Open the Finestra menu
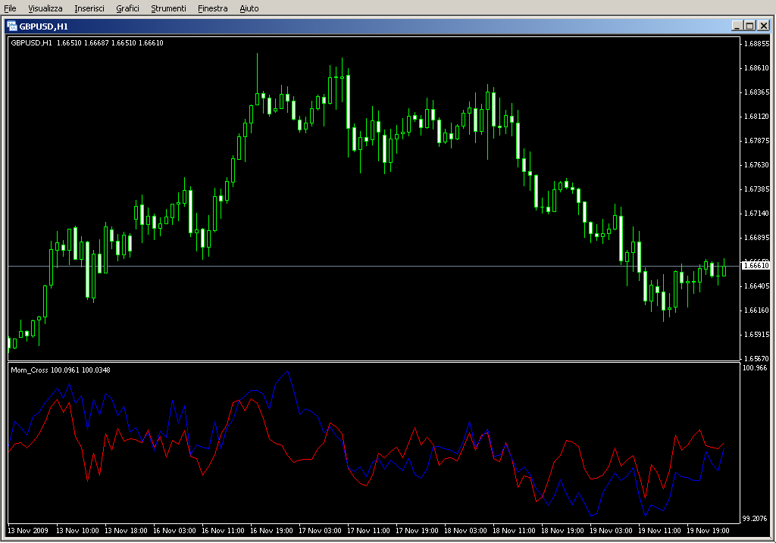The width and height of the screenshot is (776, 543). click(x=212, y=8)
